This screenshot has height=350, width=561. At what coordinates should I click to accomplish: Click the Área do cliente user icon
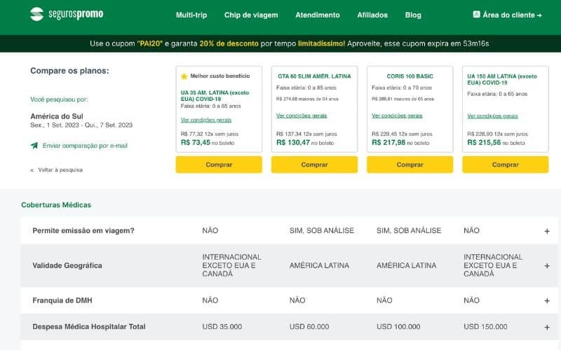[476, 15]
